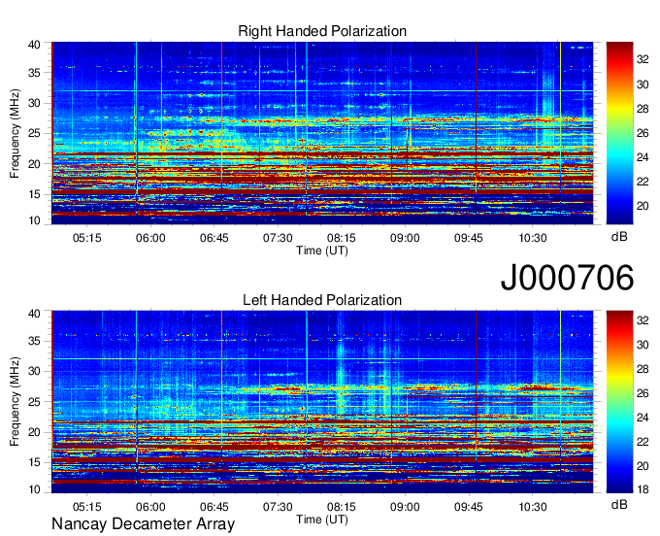Click 'Frequency (MHz)' axis label of bottom plot
The height and width of the screenshot is (536, 660).
coord(15,402)
